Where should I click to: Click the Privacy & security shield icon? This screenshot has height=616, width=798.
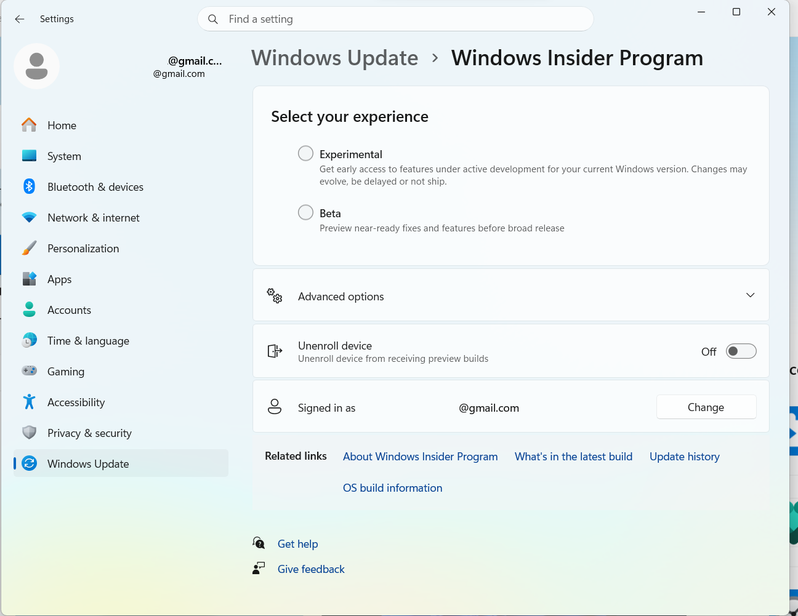(29, 433)
